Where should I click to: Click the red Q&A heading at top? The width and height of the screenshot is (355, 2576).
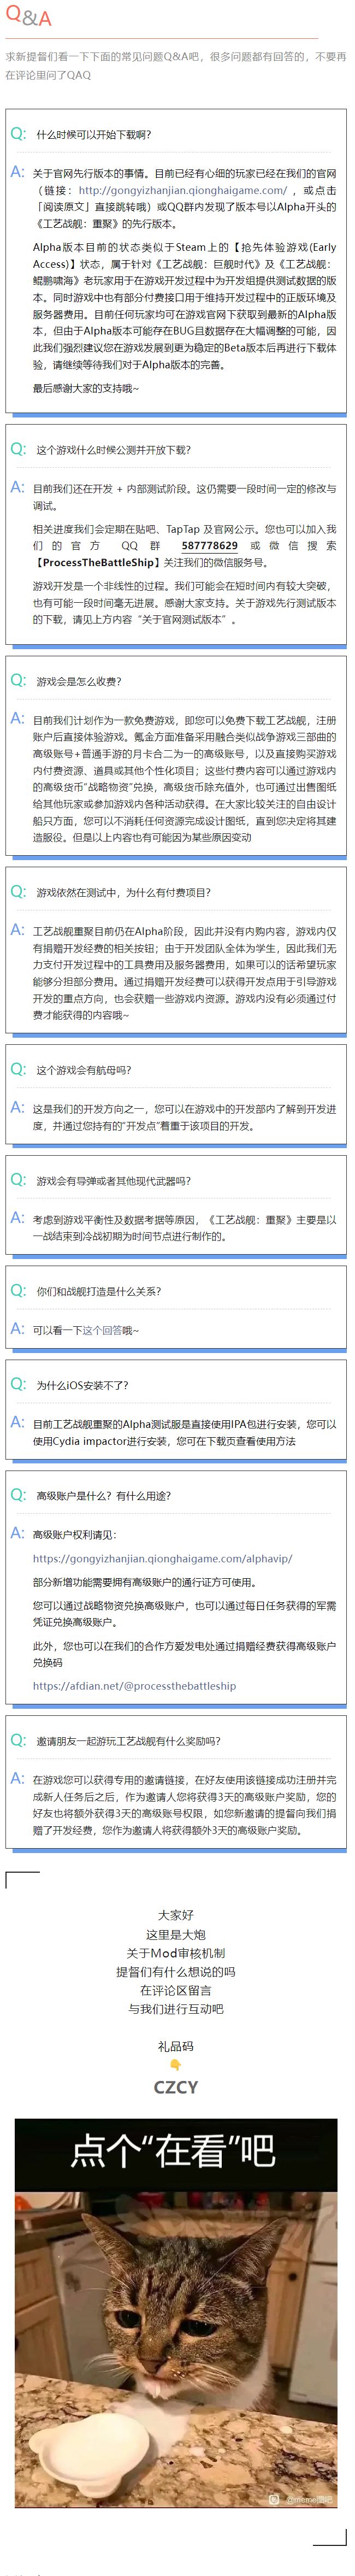point(29,18)
